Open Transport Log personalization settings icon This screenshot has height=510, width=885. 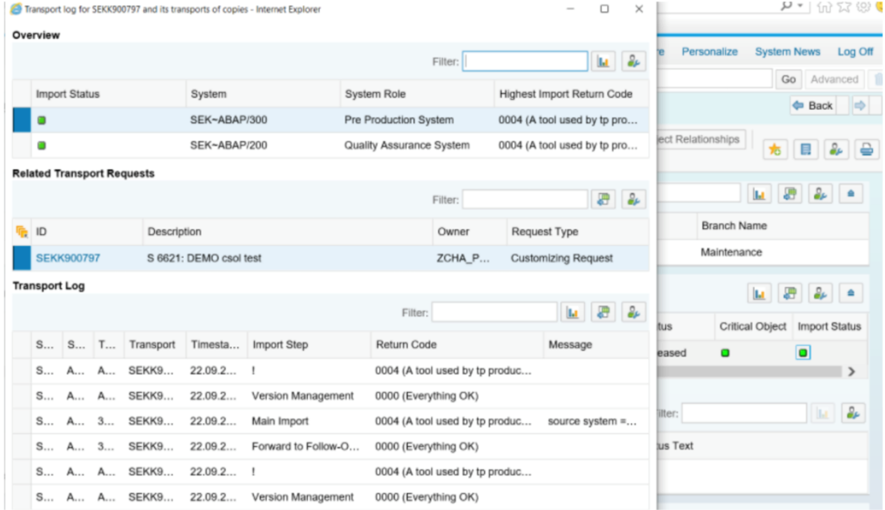pyautogui.click(x=633, y=312)
